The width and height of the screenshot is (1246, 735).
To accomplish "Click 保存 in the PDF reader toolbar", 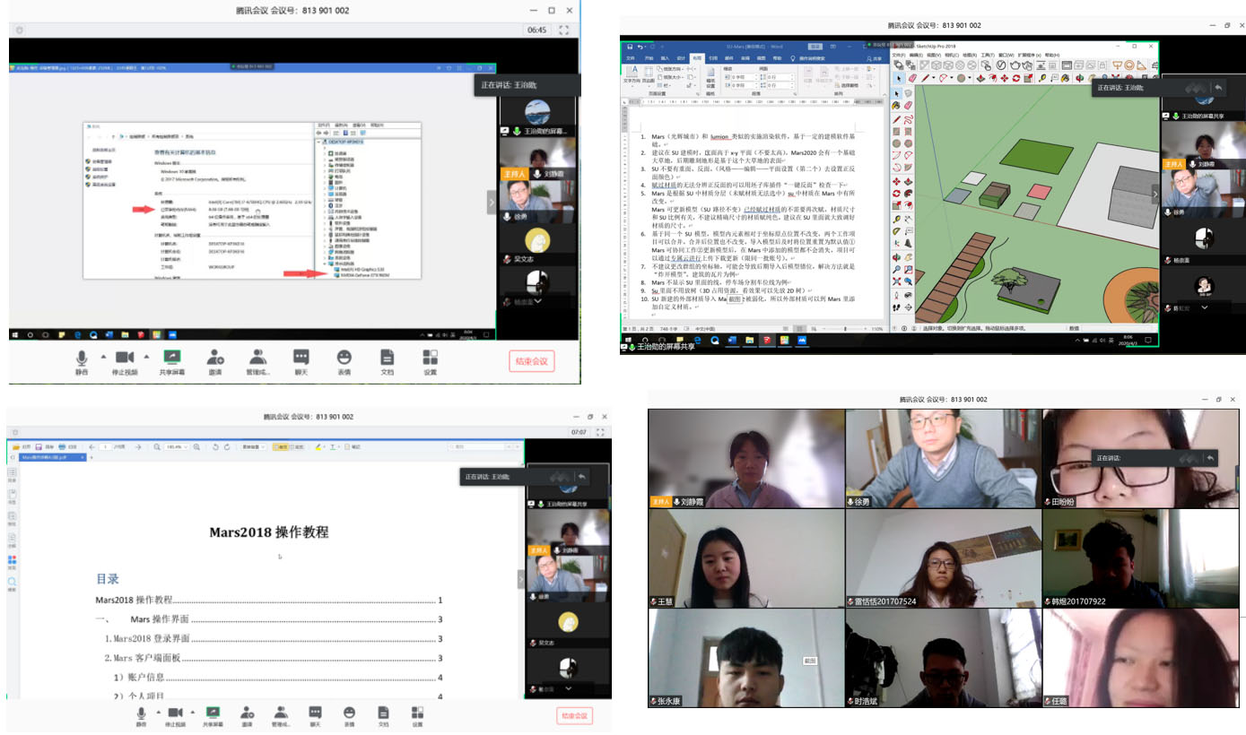I will coord(44,446).
